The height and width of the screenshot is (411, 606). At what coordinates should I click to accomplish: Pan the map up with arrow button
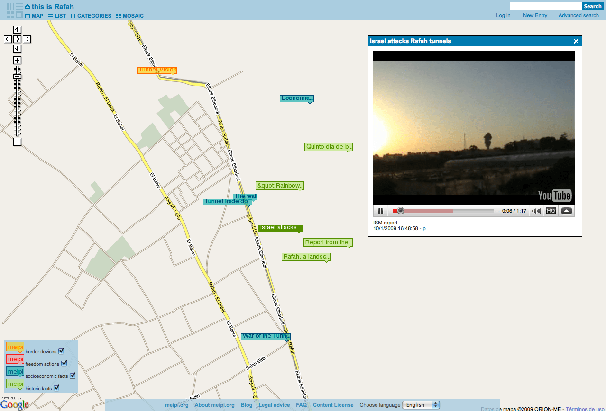point(17,29)
